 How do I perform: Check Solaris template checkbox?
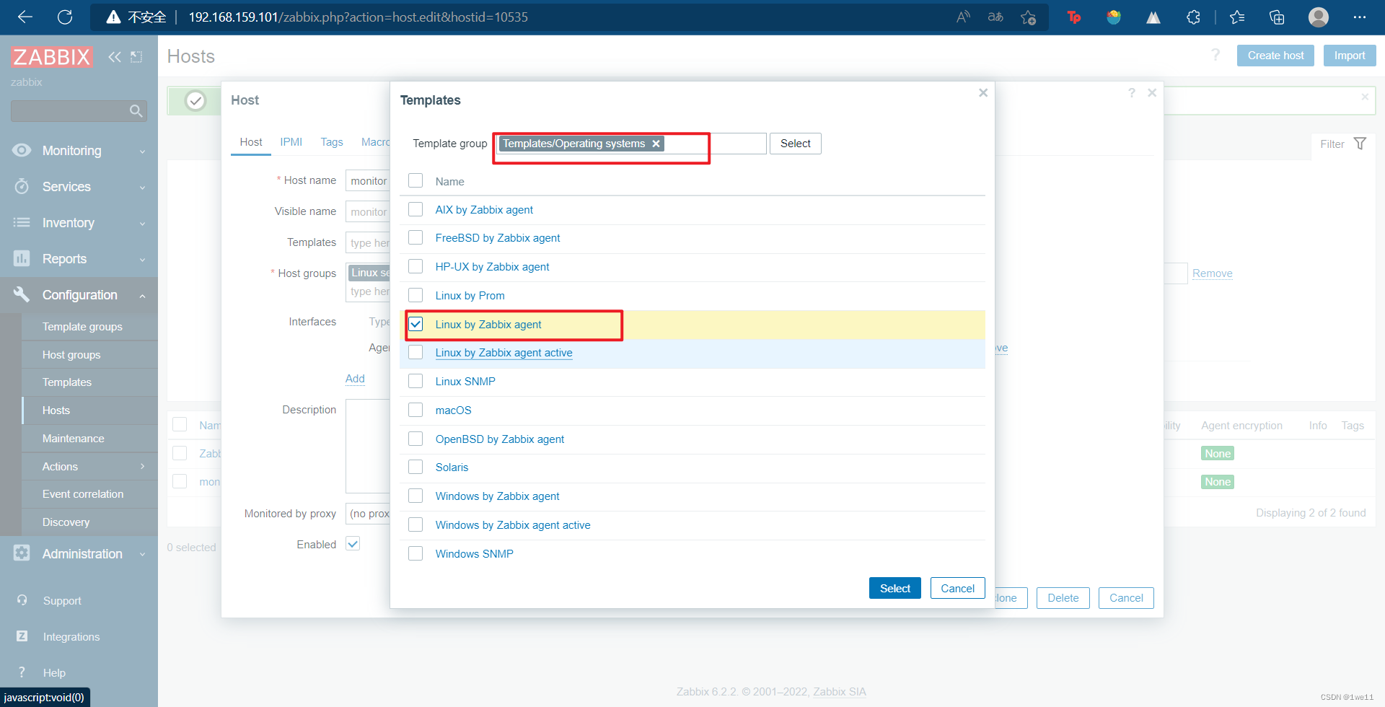pos(415,467)
